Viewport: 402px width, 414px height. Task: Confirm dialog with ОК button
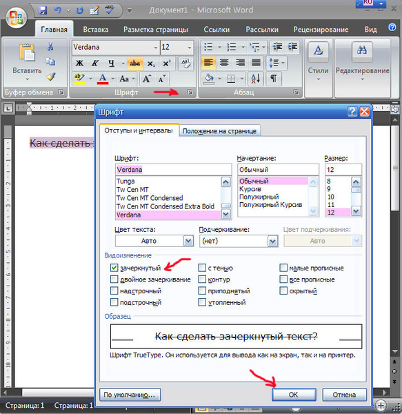(x=293, y=395)
